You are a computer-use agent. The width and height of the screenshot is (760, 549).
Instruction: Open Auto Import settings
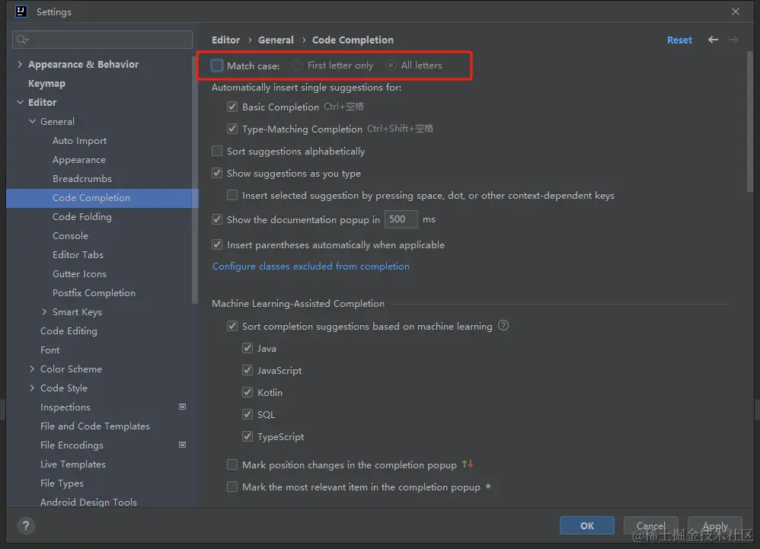click(79, 141)
